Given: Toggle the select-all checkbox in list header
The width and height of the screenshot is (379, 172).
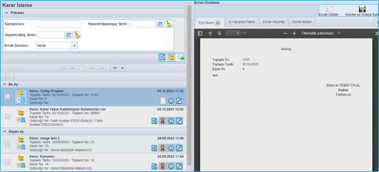Looking at the screenshot, I should (x=7, y=76).
